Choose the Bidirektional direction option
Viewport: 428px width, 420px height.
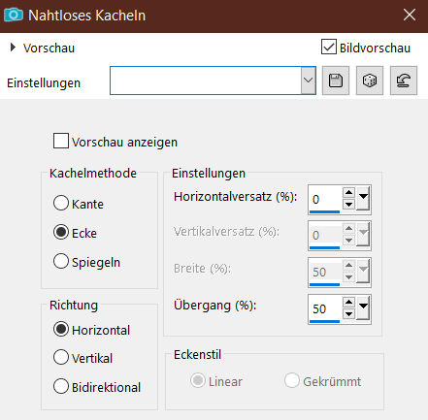61,386
